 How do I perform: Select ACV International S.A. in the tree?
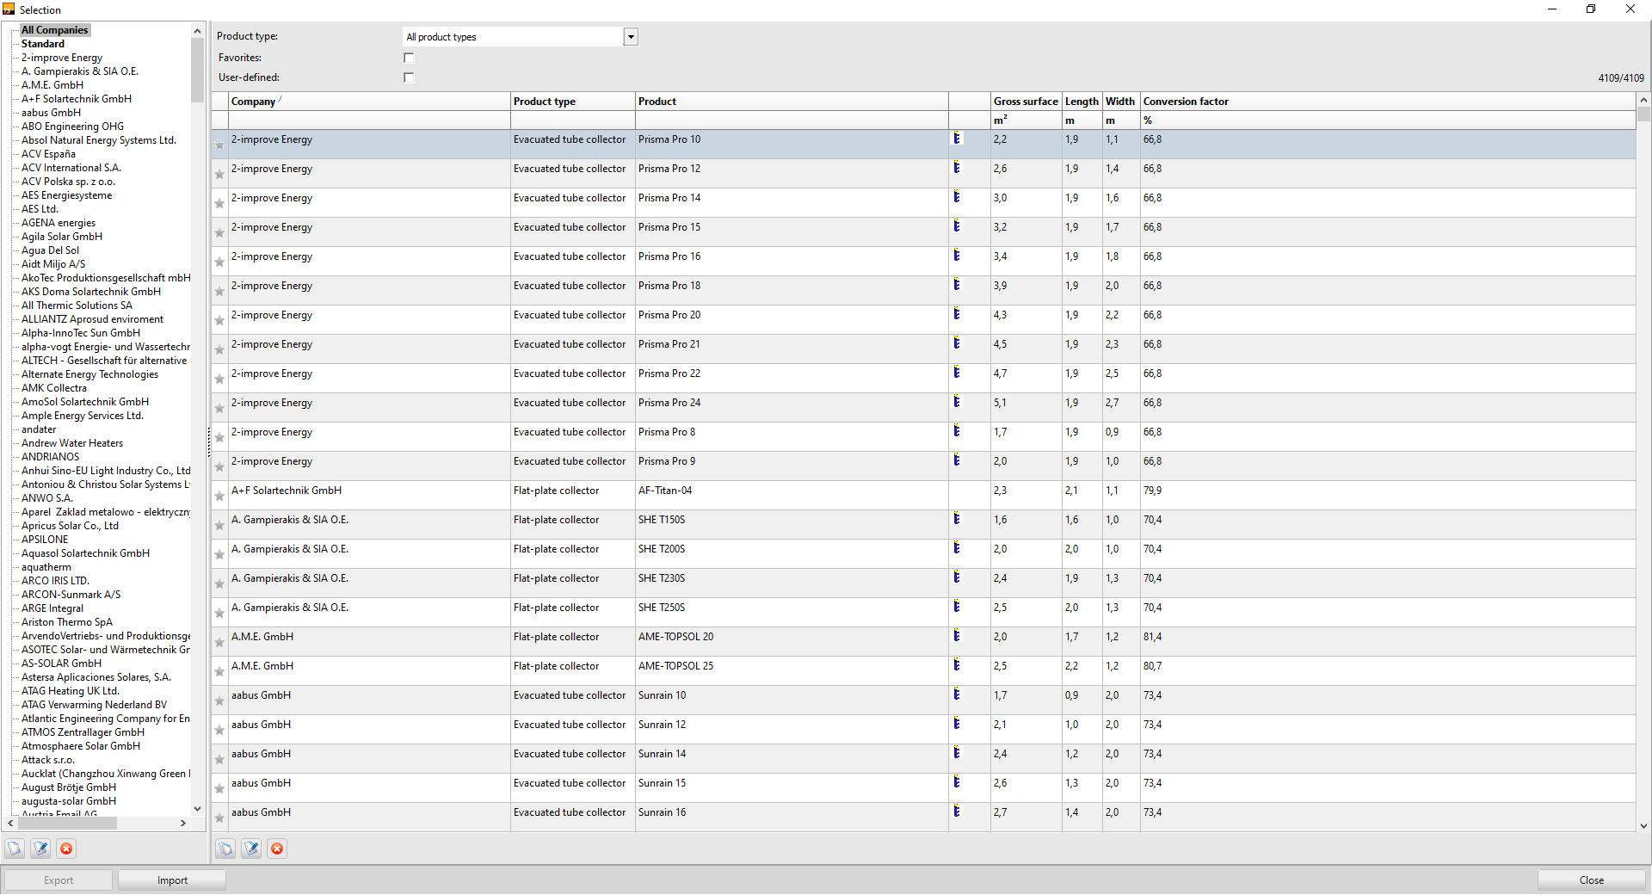pyautogui.click(x=71, y=168)
